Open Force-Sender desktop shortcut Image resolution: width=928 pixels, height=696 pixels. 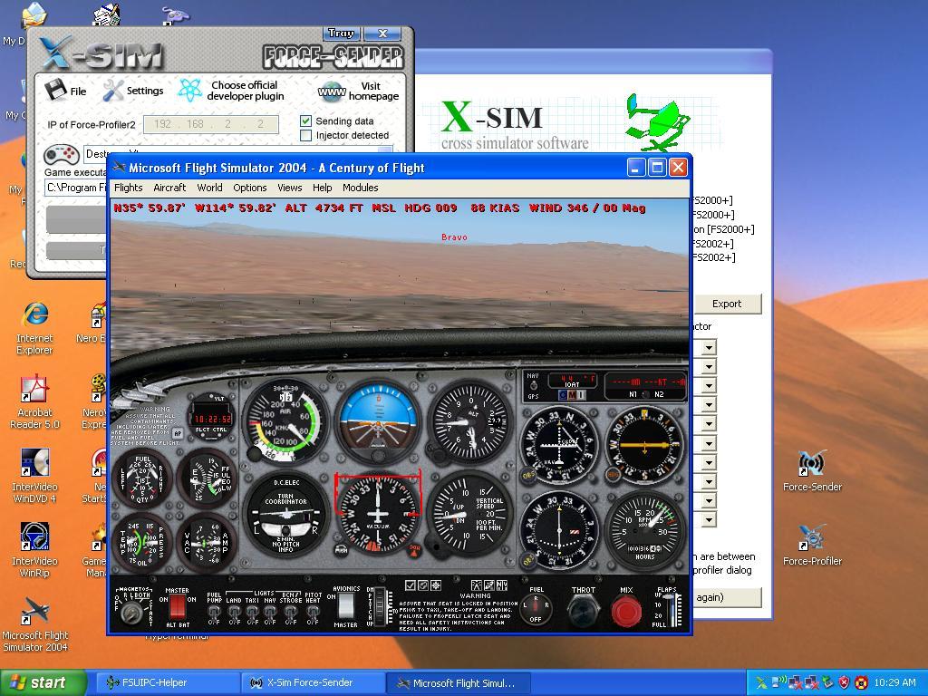[812, 463]
